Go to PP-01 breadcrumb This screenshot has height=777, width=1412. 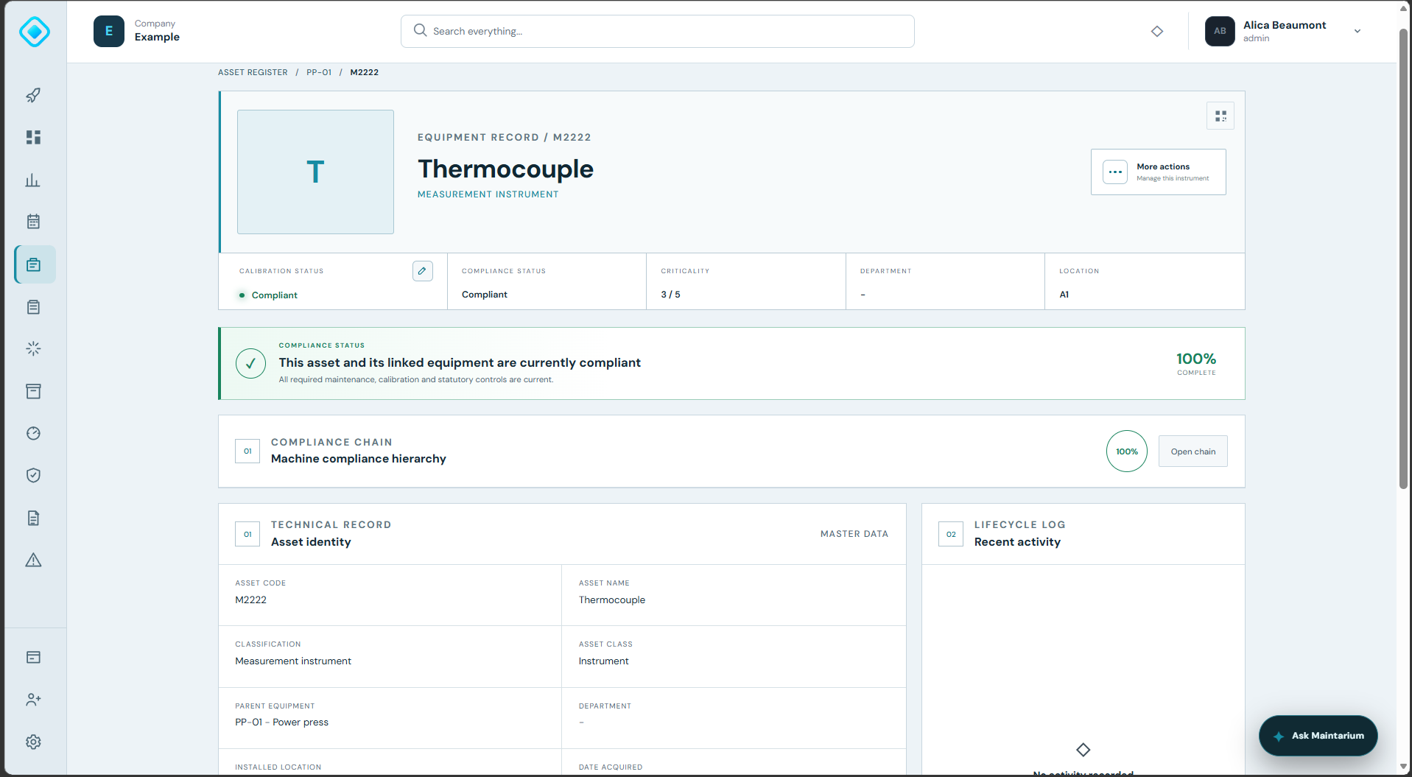[x=319, y=72]
